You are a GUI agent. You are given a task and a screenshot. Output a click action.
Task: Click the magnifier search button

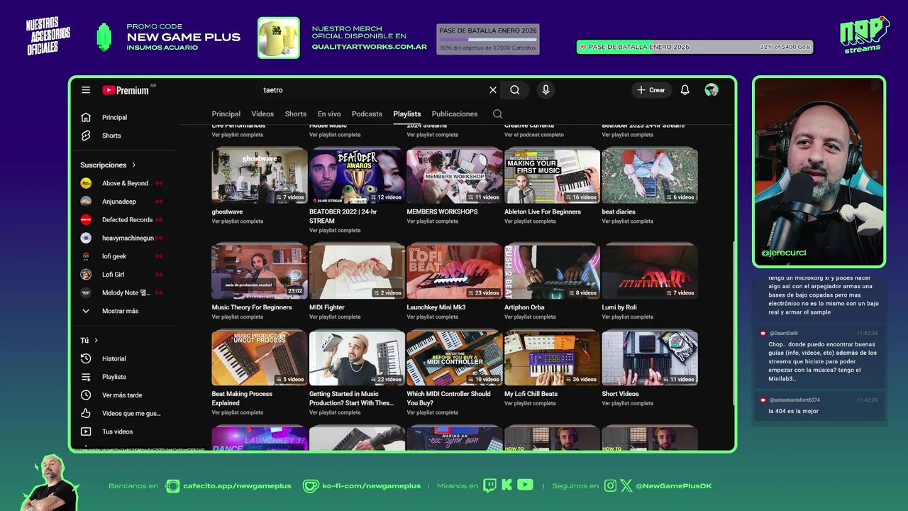click(x=515, y=90)
